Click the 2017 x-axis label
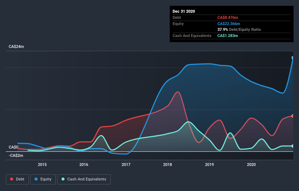 click(126, 164)
